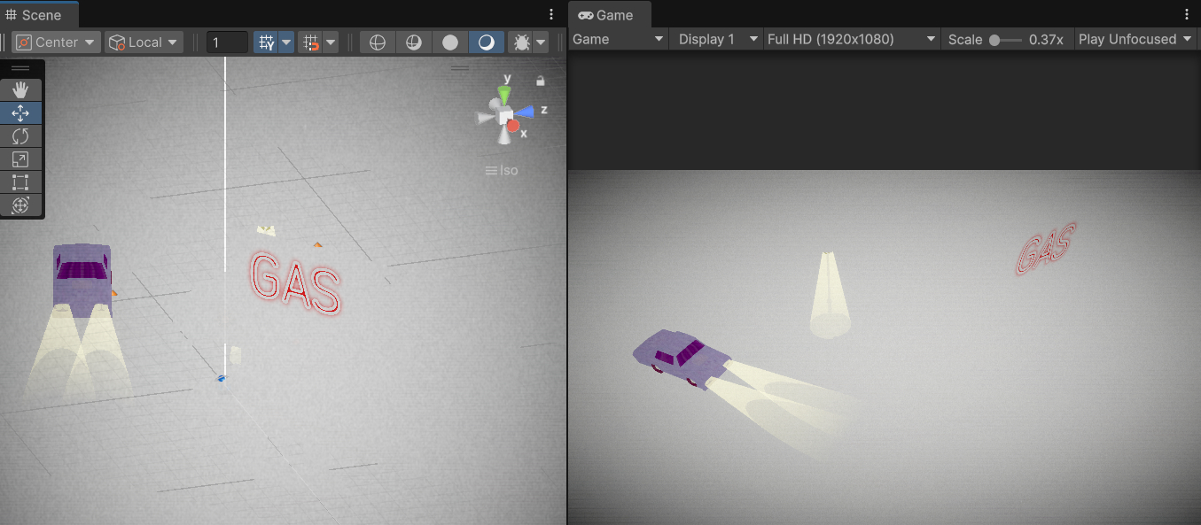1201x525 pixels.
Task: Toggle grid visibility in Scene view
Action: (265, 42)
